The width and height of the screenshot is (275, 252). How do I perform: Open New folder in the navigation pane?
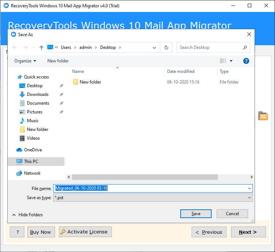(38, 129)
